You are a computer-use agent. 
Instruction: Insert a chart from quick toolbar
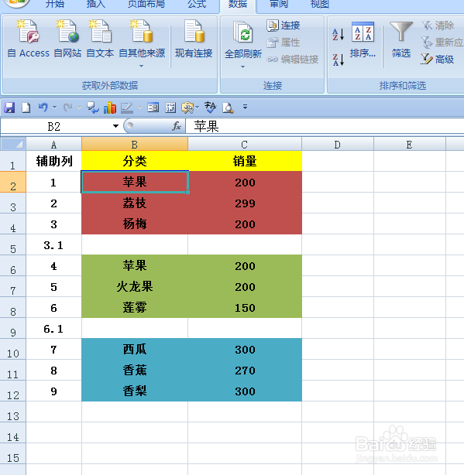coord(110,108)
